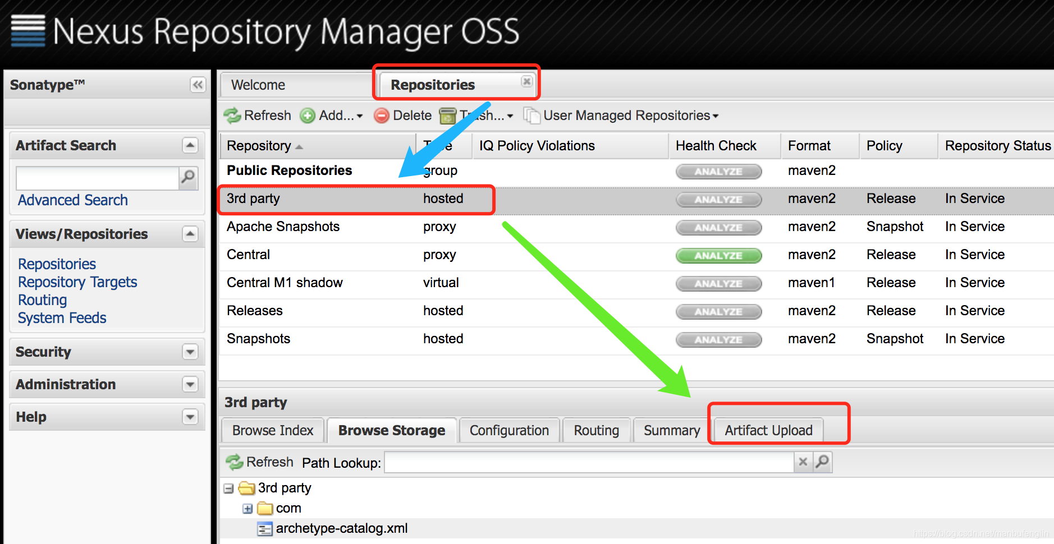This screenshot has height=544, width=1054.
Task: Click Path Lookup search magnifier
Action: tap(822, 462)
